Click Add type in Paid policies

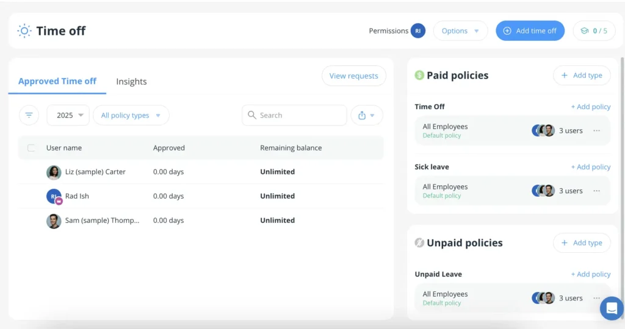point(581,76)
